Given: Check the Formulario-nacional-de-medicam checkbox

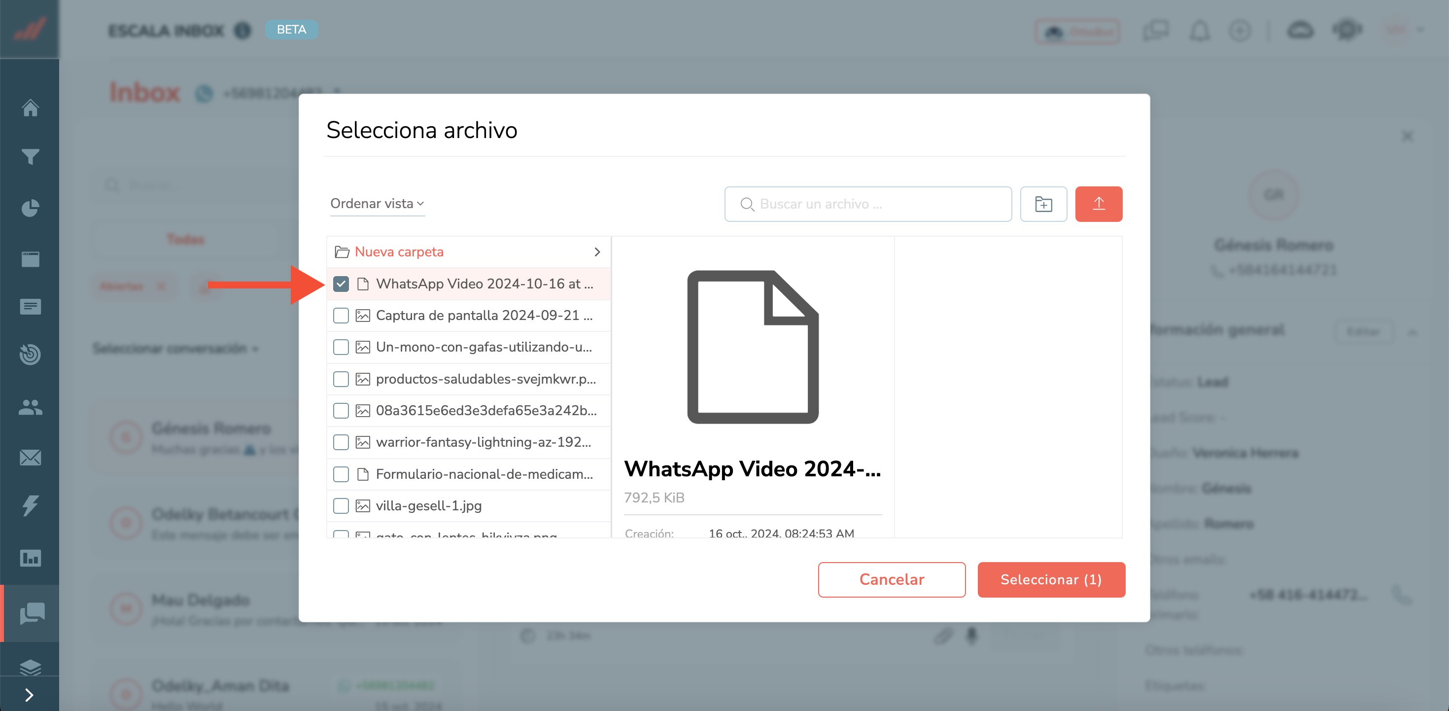Looking at the screenshot, I should tap(341, 474).
